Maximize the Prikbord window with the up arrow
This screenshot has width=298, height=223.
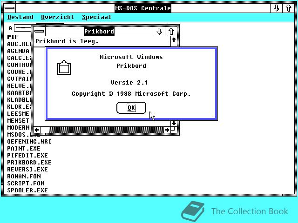coord(171,31)
